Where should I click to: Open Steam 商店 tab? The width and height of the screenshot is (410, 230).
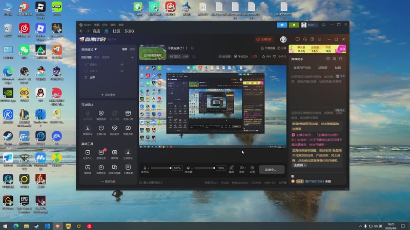pyautogui.click(x=96, y=31)
